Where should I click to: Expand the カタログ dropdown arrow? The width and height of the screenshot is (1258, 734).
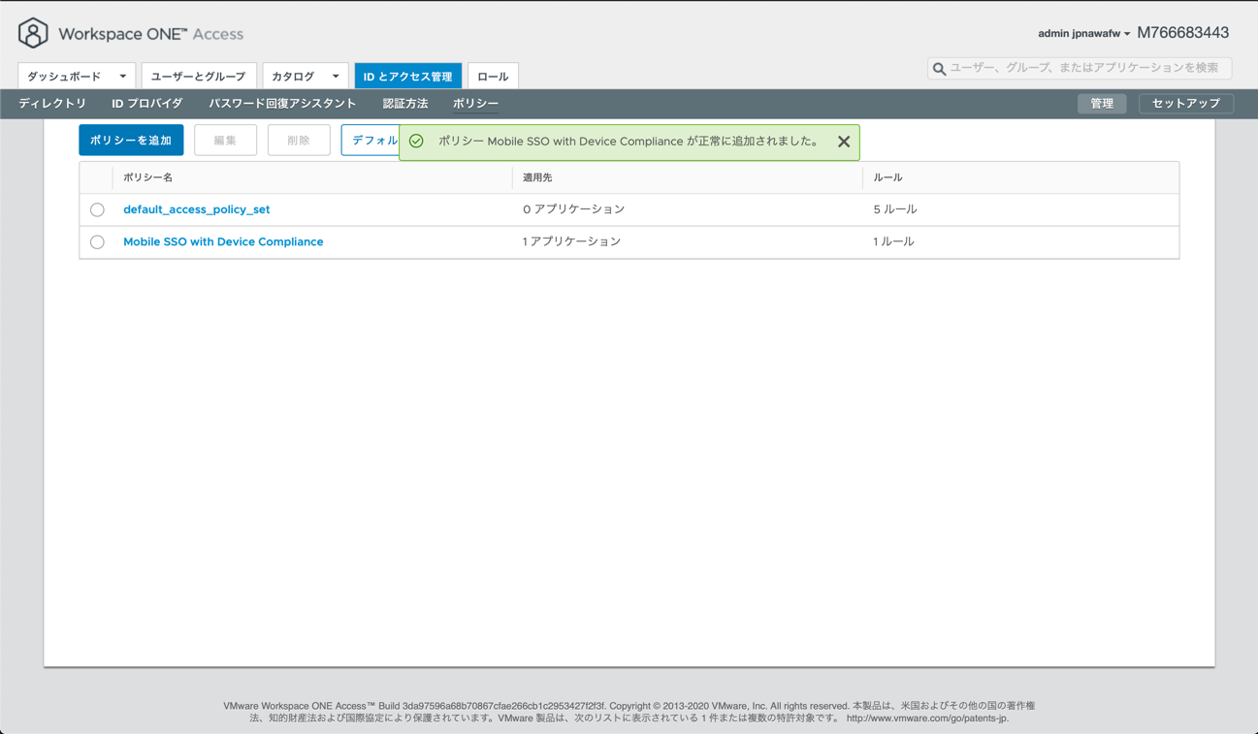click(x=336, y=77)
